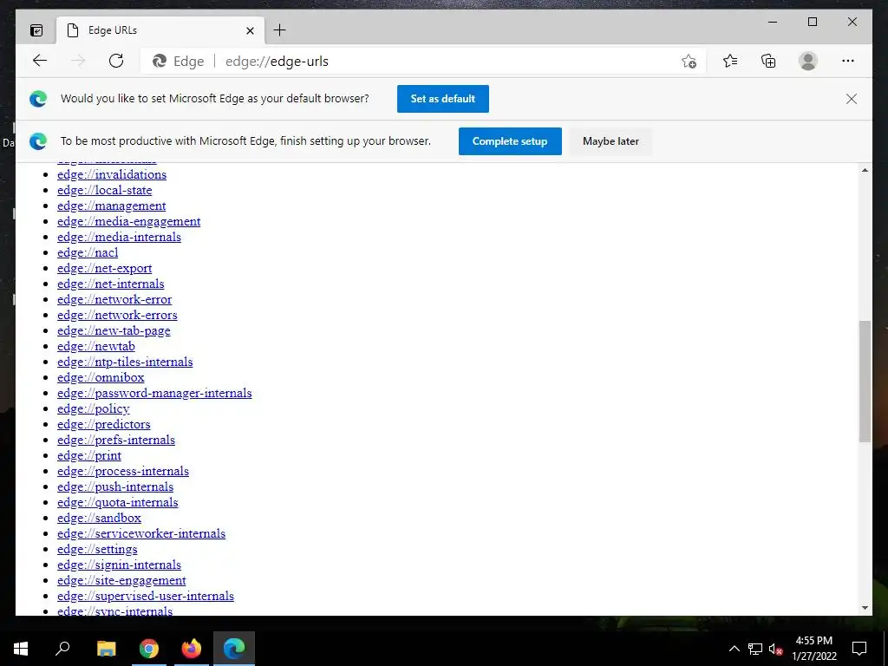Show hidden tray icons chevron
Image resolution: width=888 pixels, height=666 pixels.
click(734, 649)
